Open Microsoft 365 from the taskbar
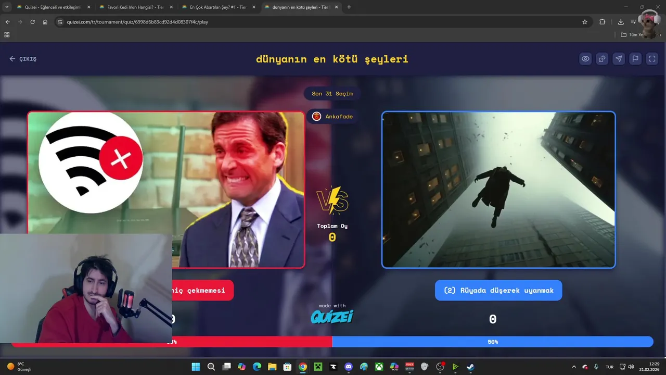 pyautogui.click(x=394, y=367)
